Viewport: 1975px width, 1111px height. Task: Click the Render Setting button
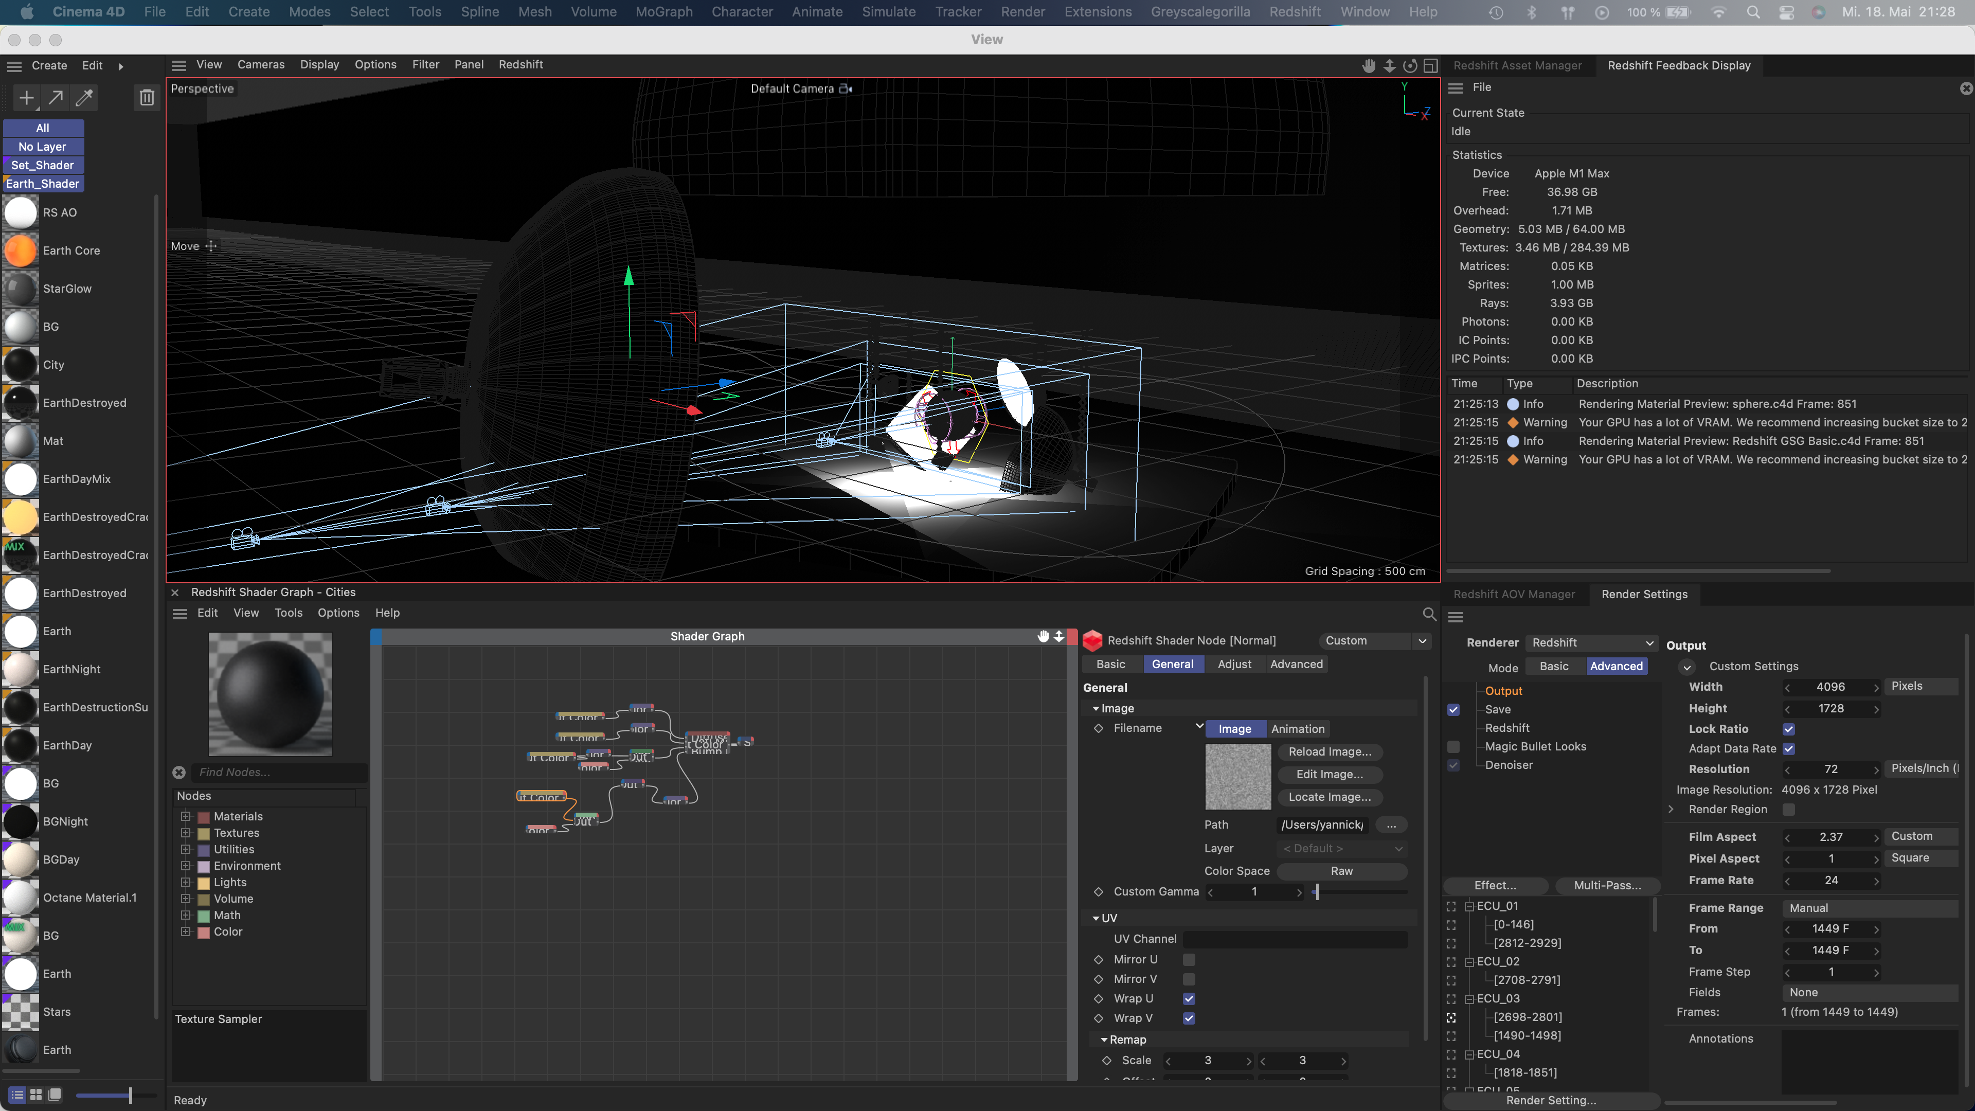coord(1551,1100)
